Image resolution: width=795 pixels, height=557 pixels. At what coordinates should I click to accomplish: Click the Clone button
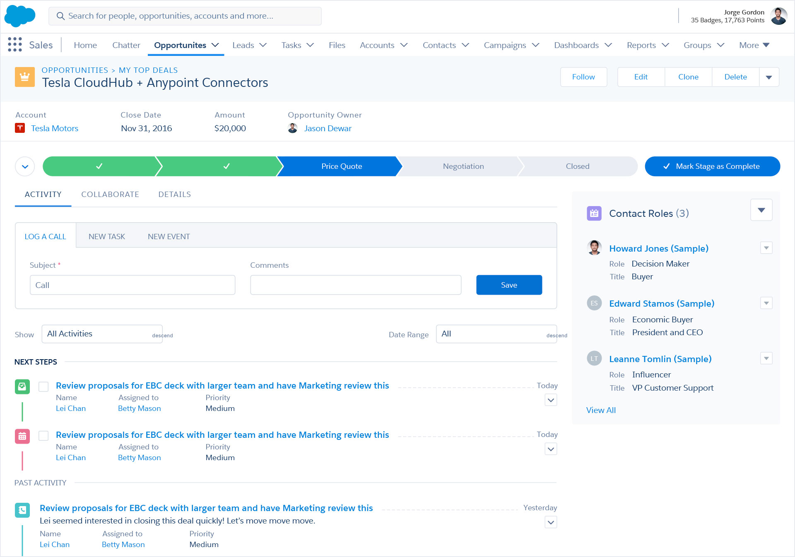coord(688,77)
